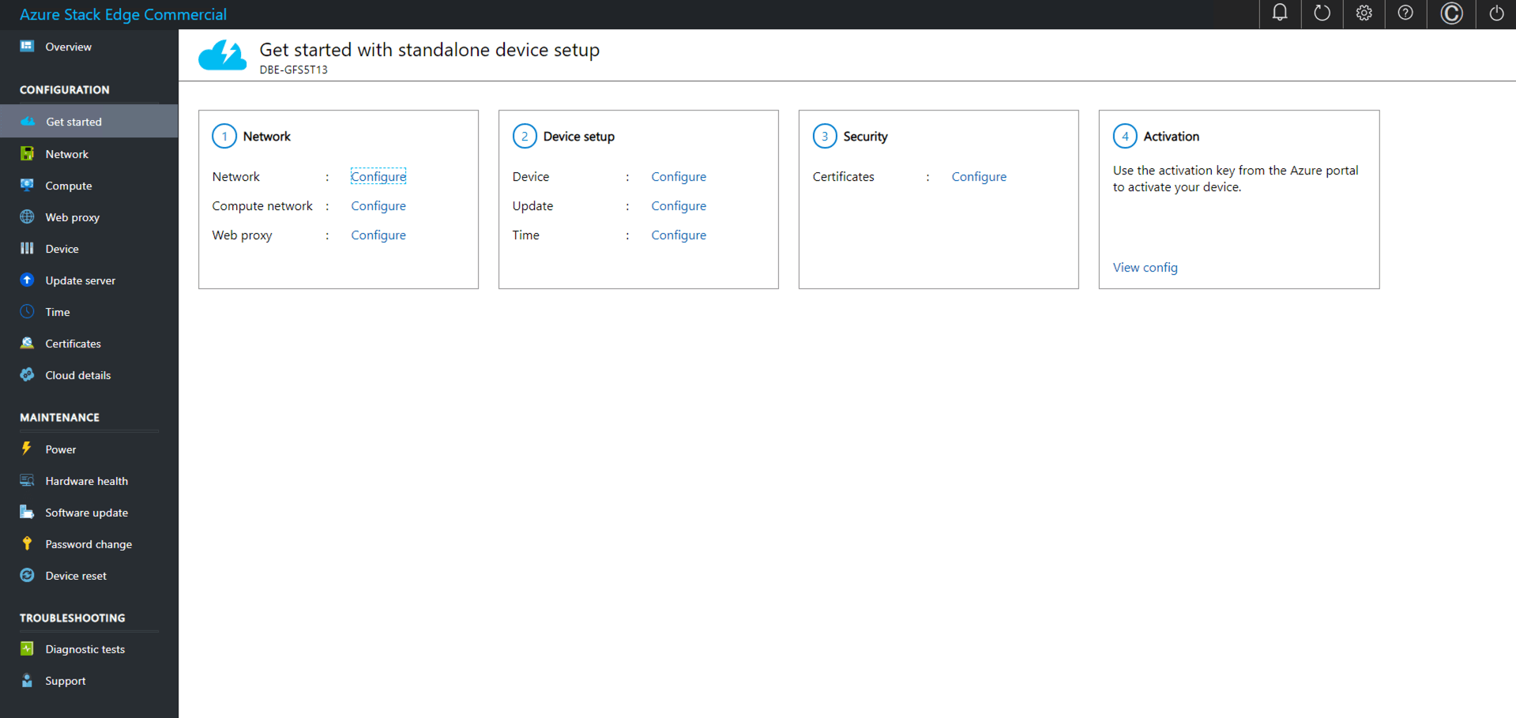The width and height of the screenshot is (1516, 718).
Task: Click the power icon at top right
Action: 1496,13
